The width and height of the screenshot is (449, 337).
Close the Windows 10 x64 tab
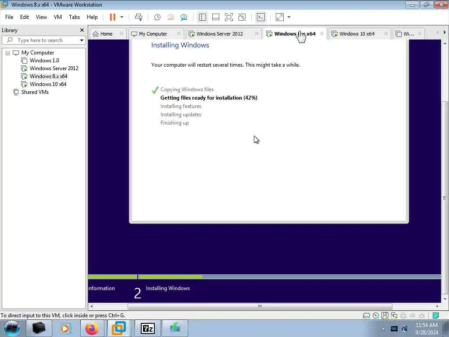pos(386,33)
